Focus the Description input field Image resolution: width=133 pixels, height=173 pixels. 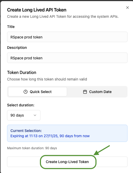pyautogui.click(x=67, y=58)
